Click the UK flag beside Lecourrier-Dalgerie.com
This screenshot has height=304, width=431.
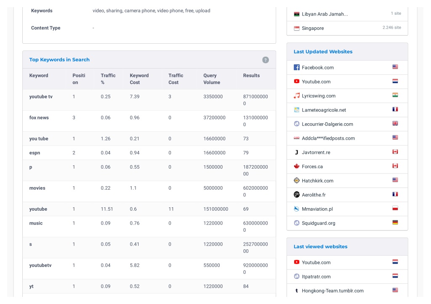point(395,123)
